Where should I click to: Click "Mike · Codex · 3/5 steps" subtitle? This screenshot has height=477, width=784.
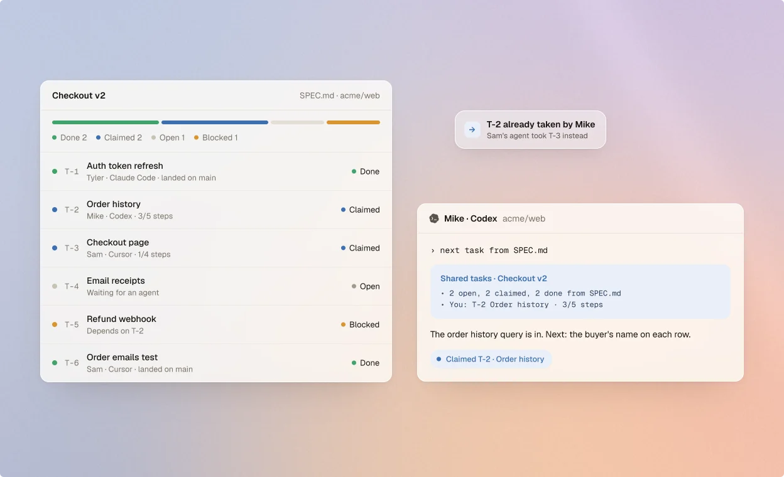tap(129, 216)
